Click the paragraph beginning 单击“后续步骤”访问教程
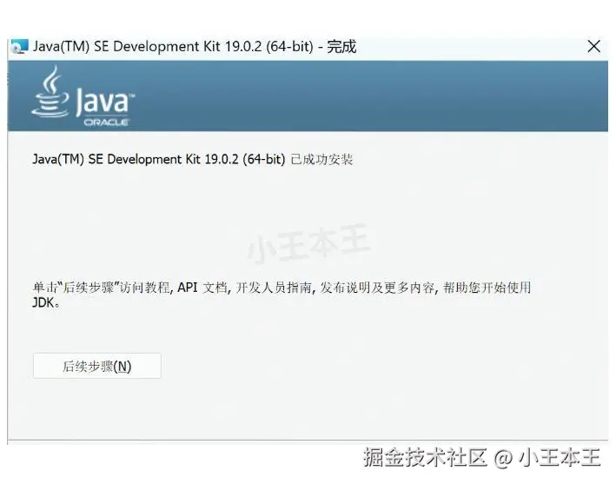This screenshot has height=484, width=616. pyautogui.click(x=282, y=295)
